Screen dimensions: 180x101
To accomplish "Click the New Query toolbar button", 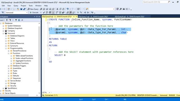I will pos(33,9).
